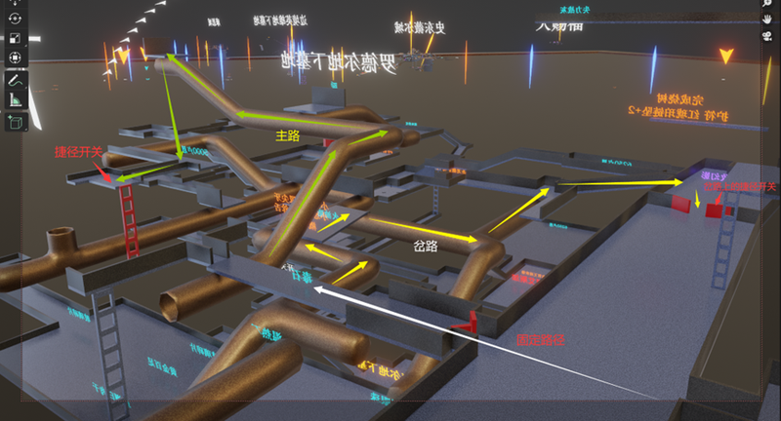
Task: Pick the Measure tool
Action: pos(15,100)
